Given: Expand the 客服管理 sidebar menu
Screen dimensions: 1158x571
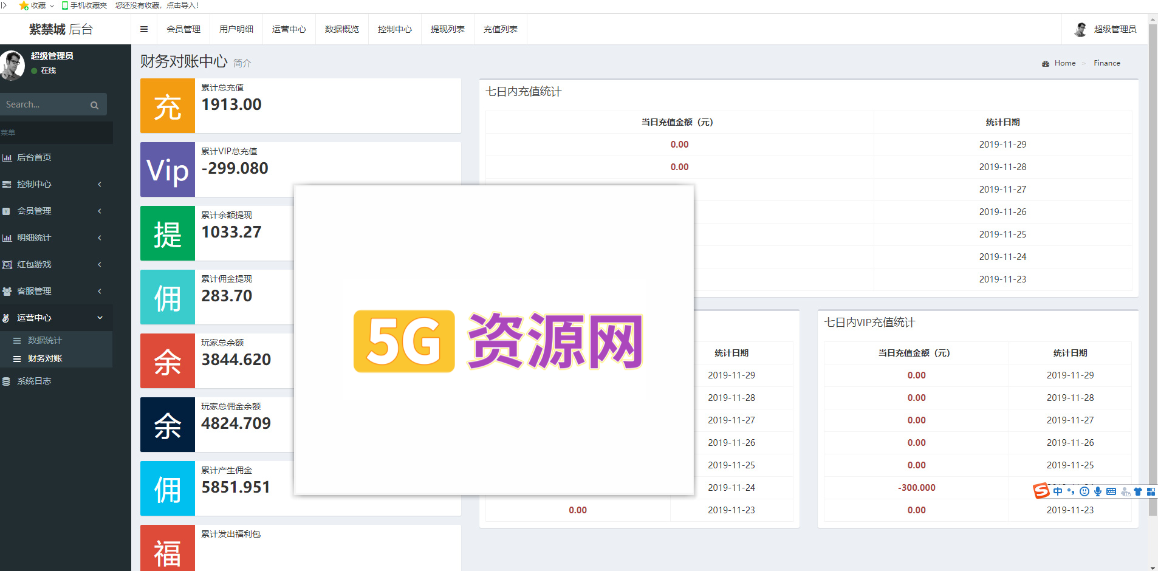Looking at the screenshot, I should [x=57, y=291].
